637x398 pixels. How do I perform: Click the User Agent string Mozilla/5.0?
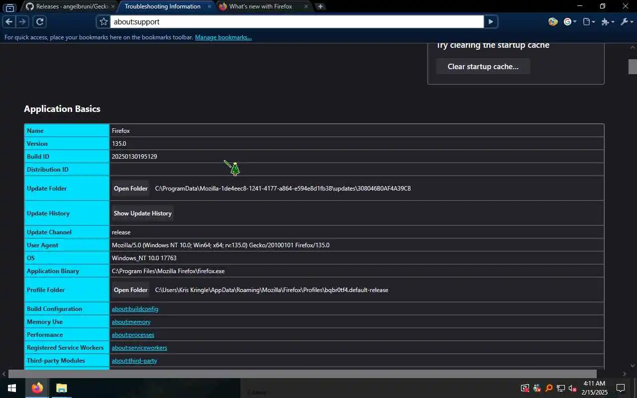click(220, 245)
